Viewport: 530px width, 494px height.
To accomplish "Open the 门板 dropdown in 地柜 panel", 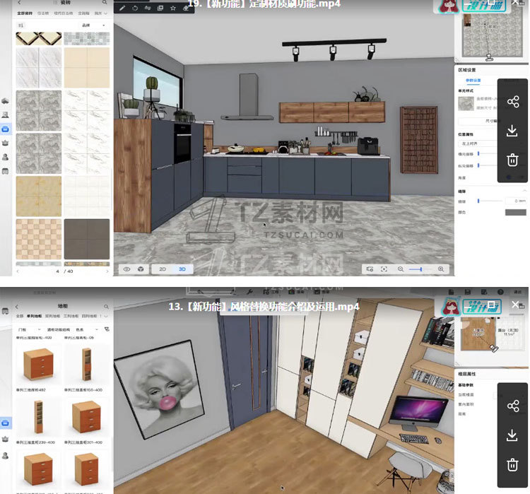I will pyautogui.click(x=30, y=329).
